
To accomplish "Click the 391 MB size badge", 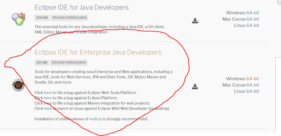I will 42,63.
